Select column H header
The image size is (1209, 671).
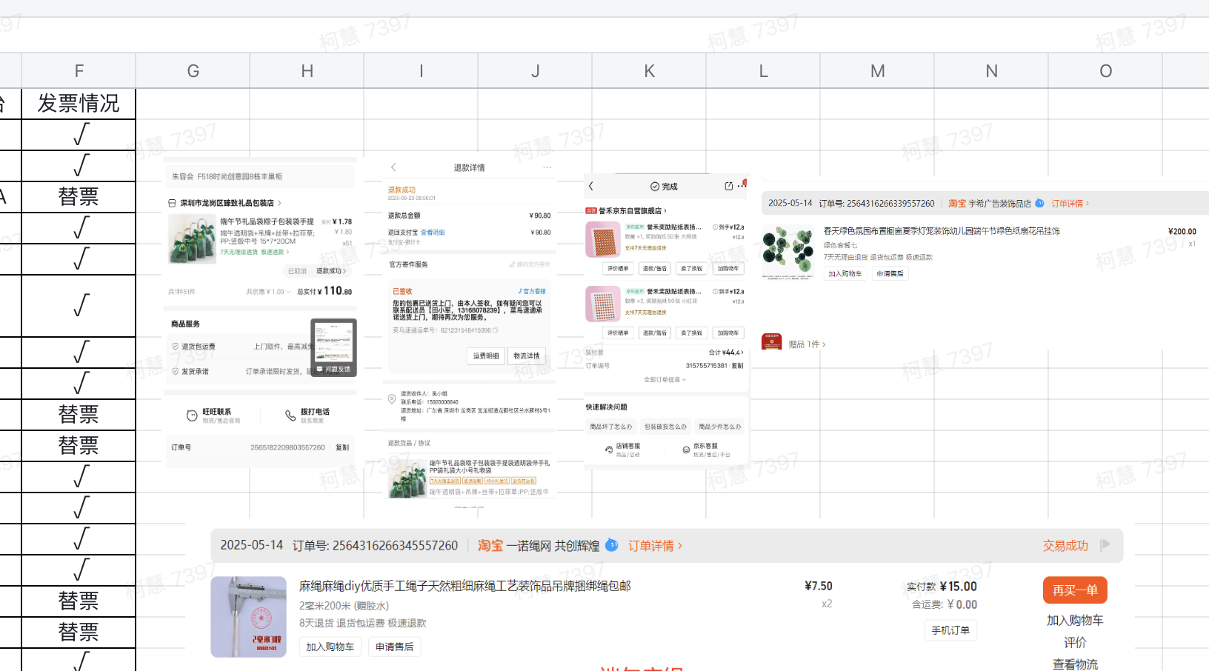[x=307, y=71]
